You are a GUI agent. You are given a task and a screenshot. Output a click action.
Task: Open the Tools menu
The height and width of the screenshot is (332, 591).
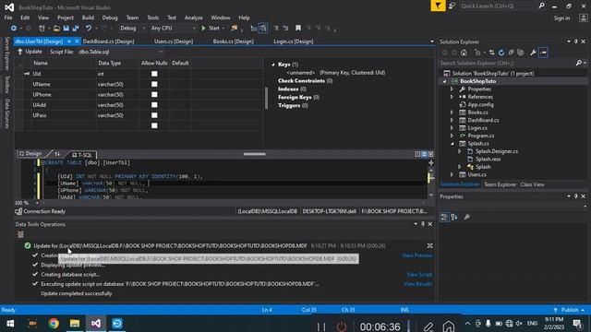click(x=152, y=18)
